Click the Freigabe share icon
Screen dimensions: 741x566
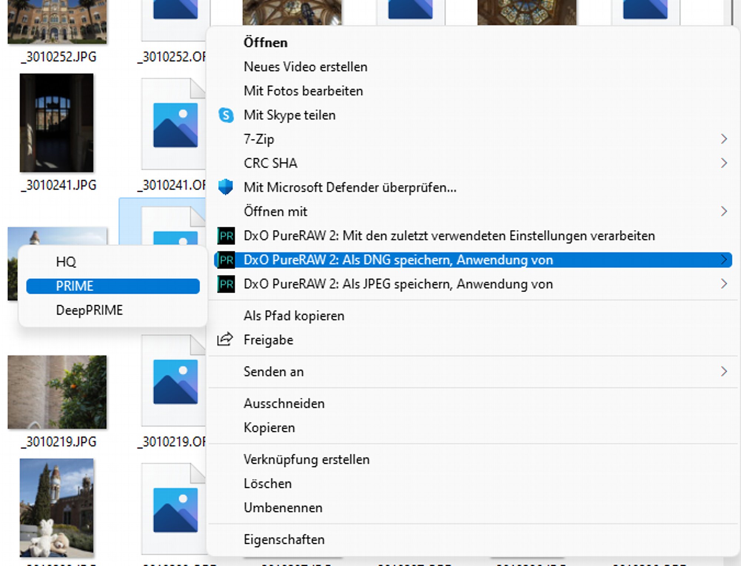tap(225, 339)
